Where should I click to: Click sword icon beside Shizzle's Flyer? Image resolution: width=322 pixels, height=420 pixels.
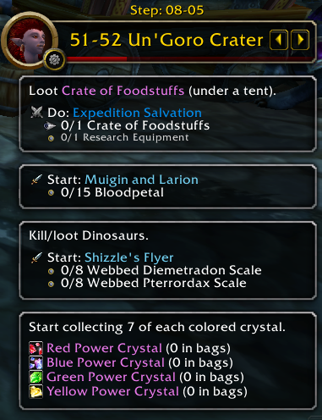36,257
